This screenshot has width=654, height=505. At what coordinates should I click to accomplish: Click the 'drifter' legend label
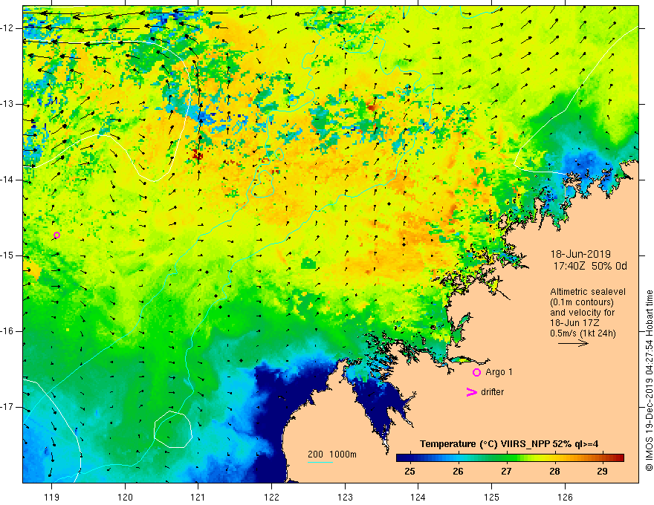click(x=492, y=392)
